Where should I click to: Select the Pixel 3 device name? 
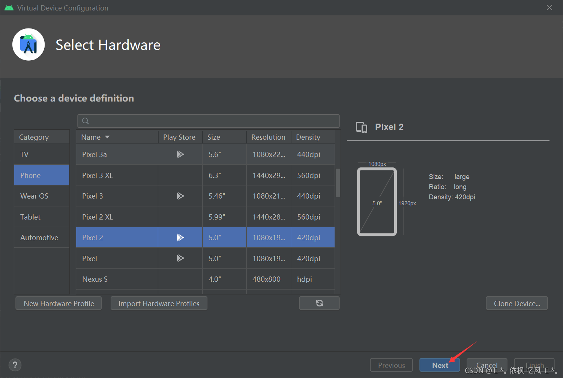[x=93, y=196]
